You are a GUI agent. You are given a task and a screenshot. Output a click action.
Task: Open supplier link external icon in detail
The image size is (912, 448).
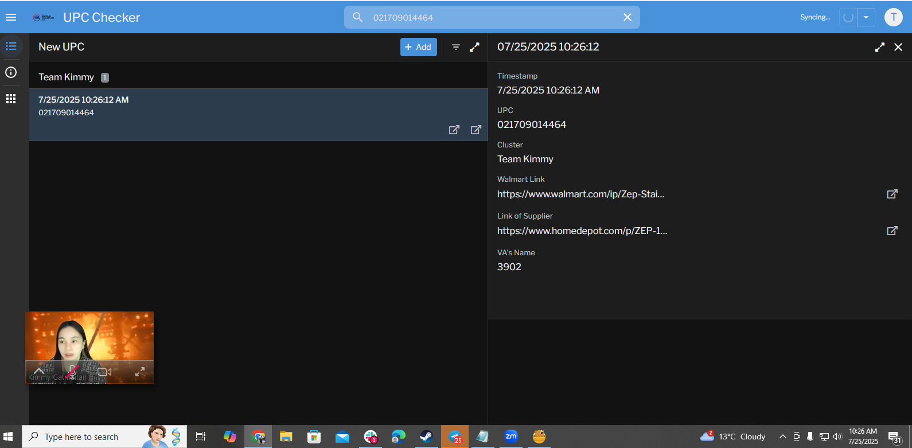tap(892, 231)
